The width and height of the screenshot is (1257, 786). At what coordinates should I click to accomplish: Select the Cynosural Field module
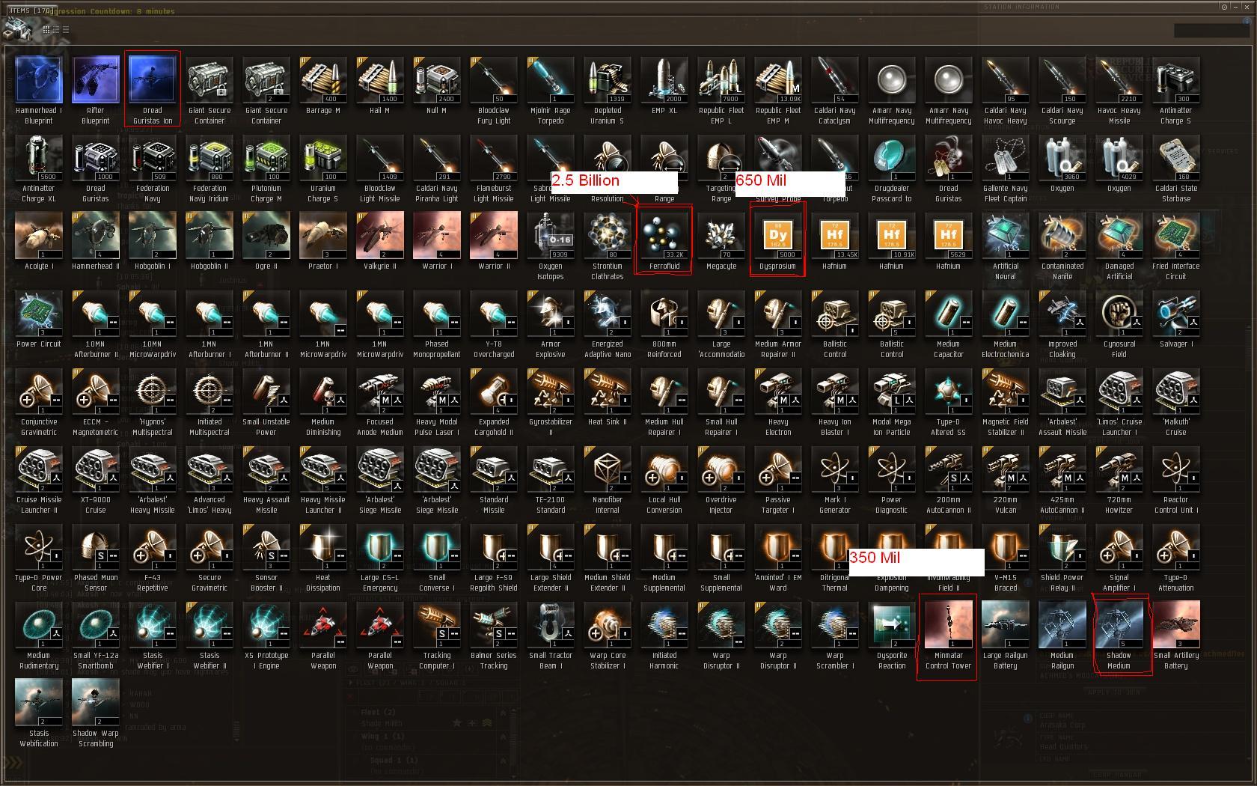1119,323
